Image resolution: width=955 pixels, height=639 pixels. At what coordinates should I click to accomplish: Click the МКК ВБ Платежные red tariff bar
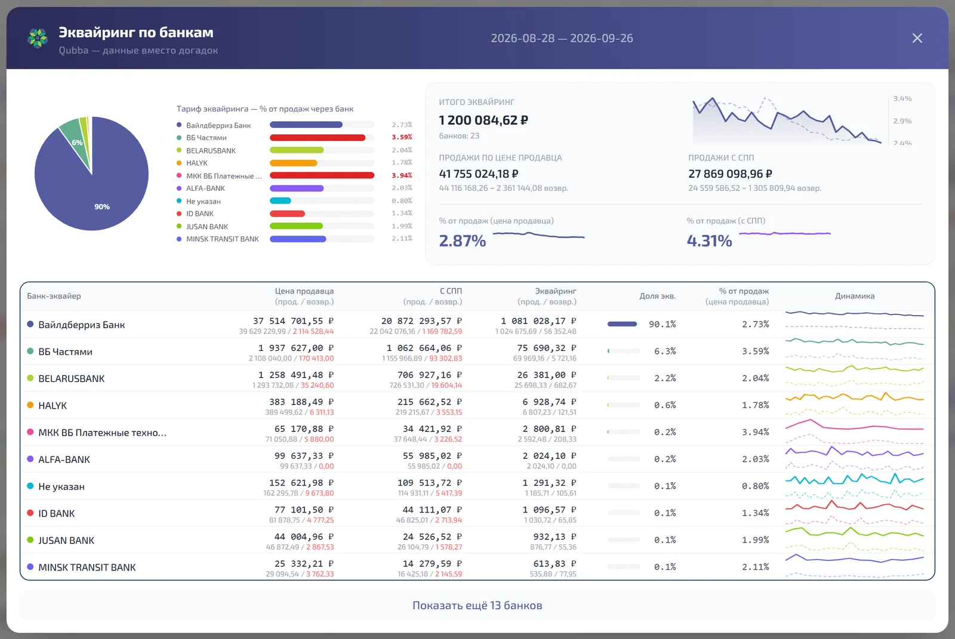pos(322,175)
